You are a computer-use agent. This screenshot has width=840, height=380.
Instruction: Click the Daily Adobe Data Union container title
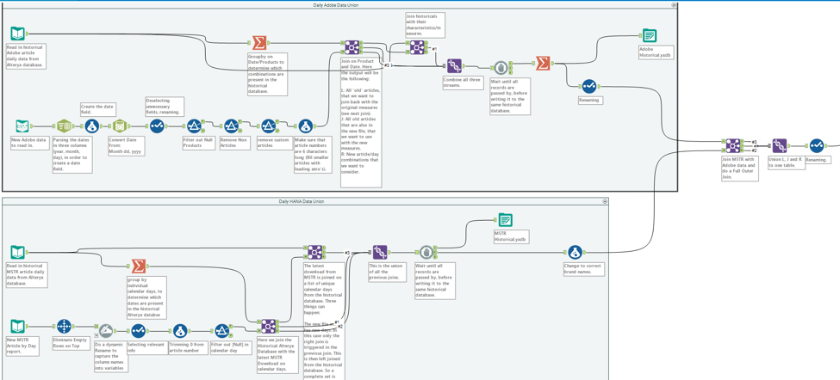(336, 5)
